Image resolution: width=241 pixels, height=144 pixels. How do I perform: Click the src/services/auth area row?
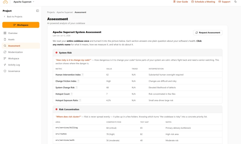[x=137, y=140]
